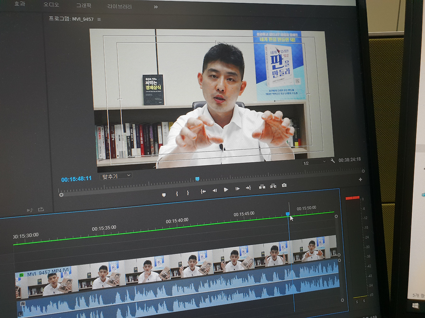Screen dimensions: 425x318
Task: Click the 00:15:45:00 mark on timeline ruler
Action: click(244, 214)
